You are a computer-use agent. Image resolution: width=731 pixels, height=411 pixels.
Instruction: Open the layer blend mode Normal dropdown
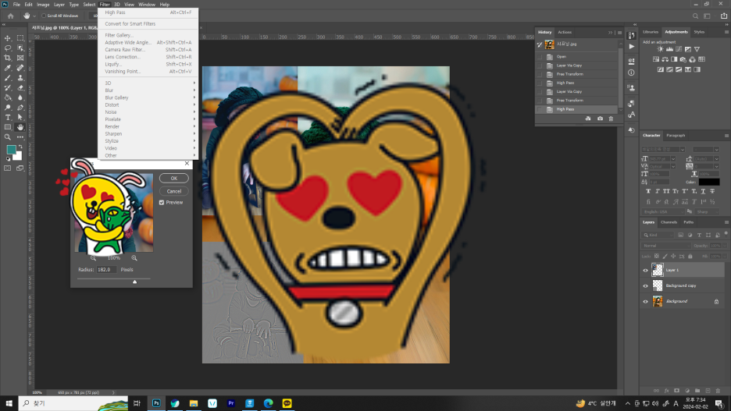coord(665,246)
